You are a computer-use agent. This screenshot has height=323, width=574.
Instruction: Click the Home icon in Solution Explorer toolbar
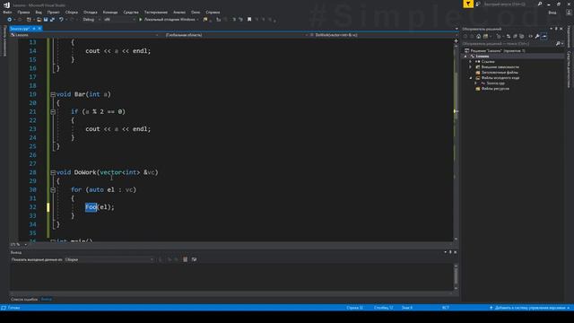click(x=478, y=36)
